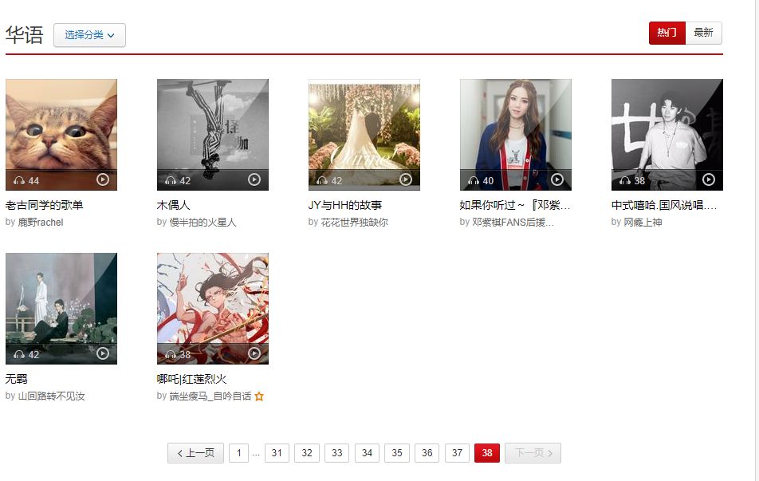Open the 选择分类 dropdown
Image resolution: width=759 pixels, height=481 pixels.
coord(89,35)
